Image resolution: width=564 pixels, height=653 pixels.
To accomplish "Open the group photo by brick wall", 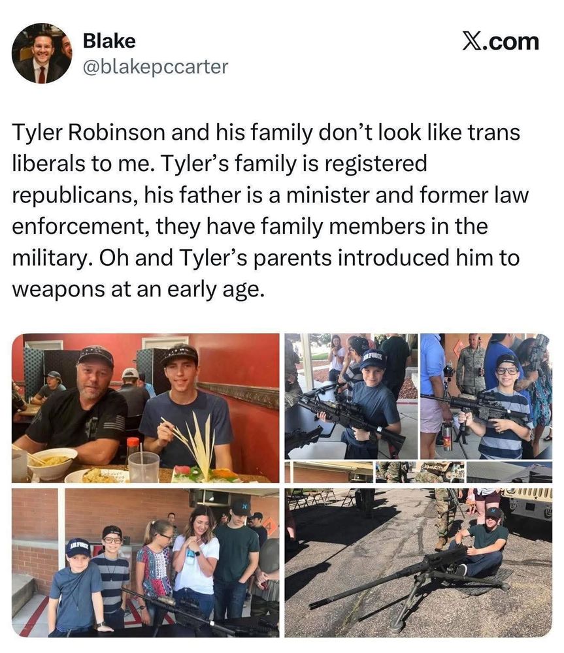I will click(x=146, y=563).
